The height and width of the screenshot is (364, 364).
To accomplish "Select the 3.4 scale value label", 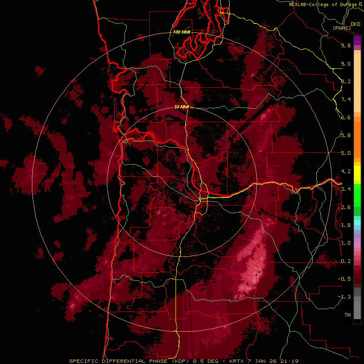I will tap(346, 189).
